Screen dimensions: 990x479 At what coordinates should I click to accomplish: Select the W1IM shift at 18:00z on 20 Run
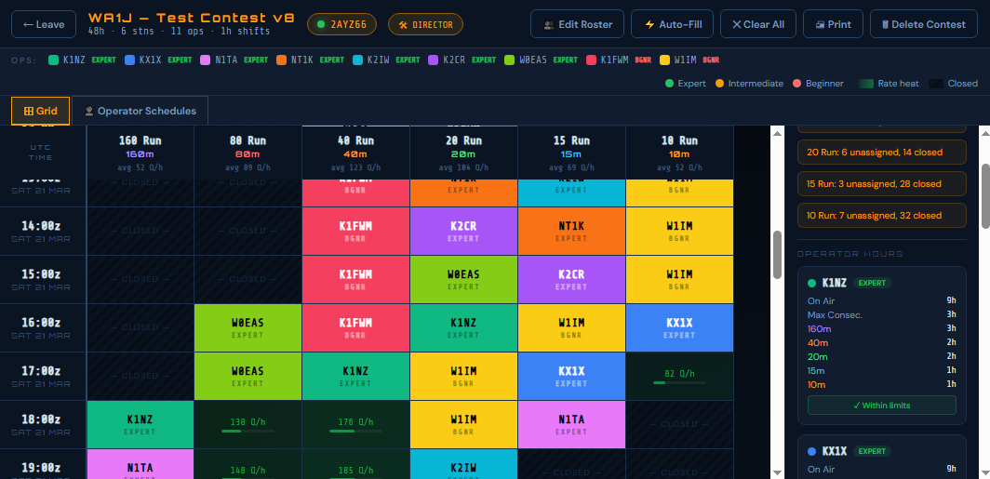[x=464, y=424]
